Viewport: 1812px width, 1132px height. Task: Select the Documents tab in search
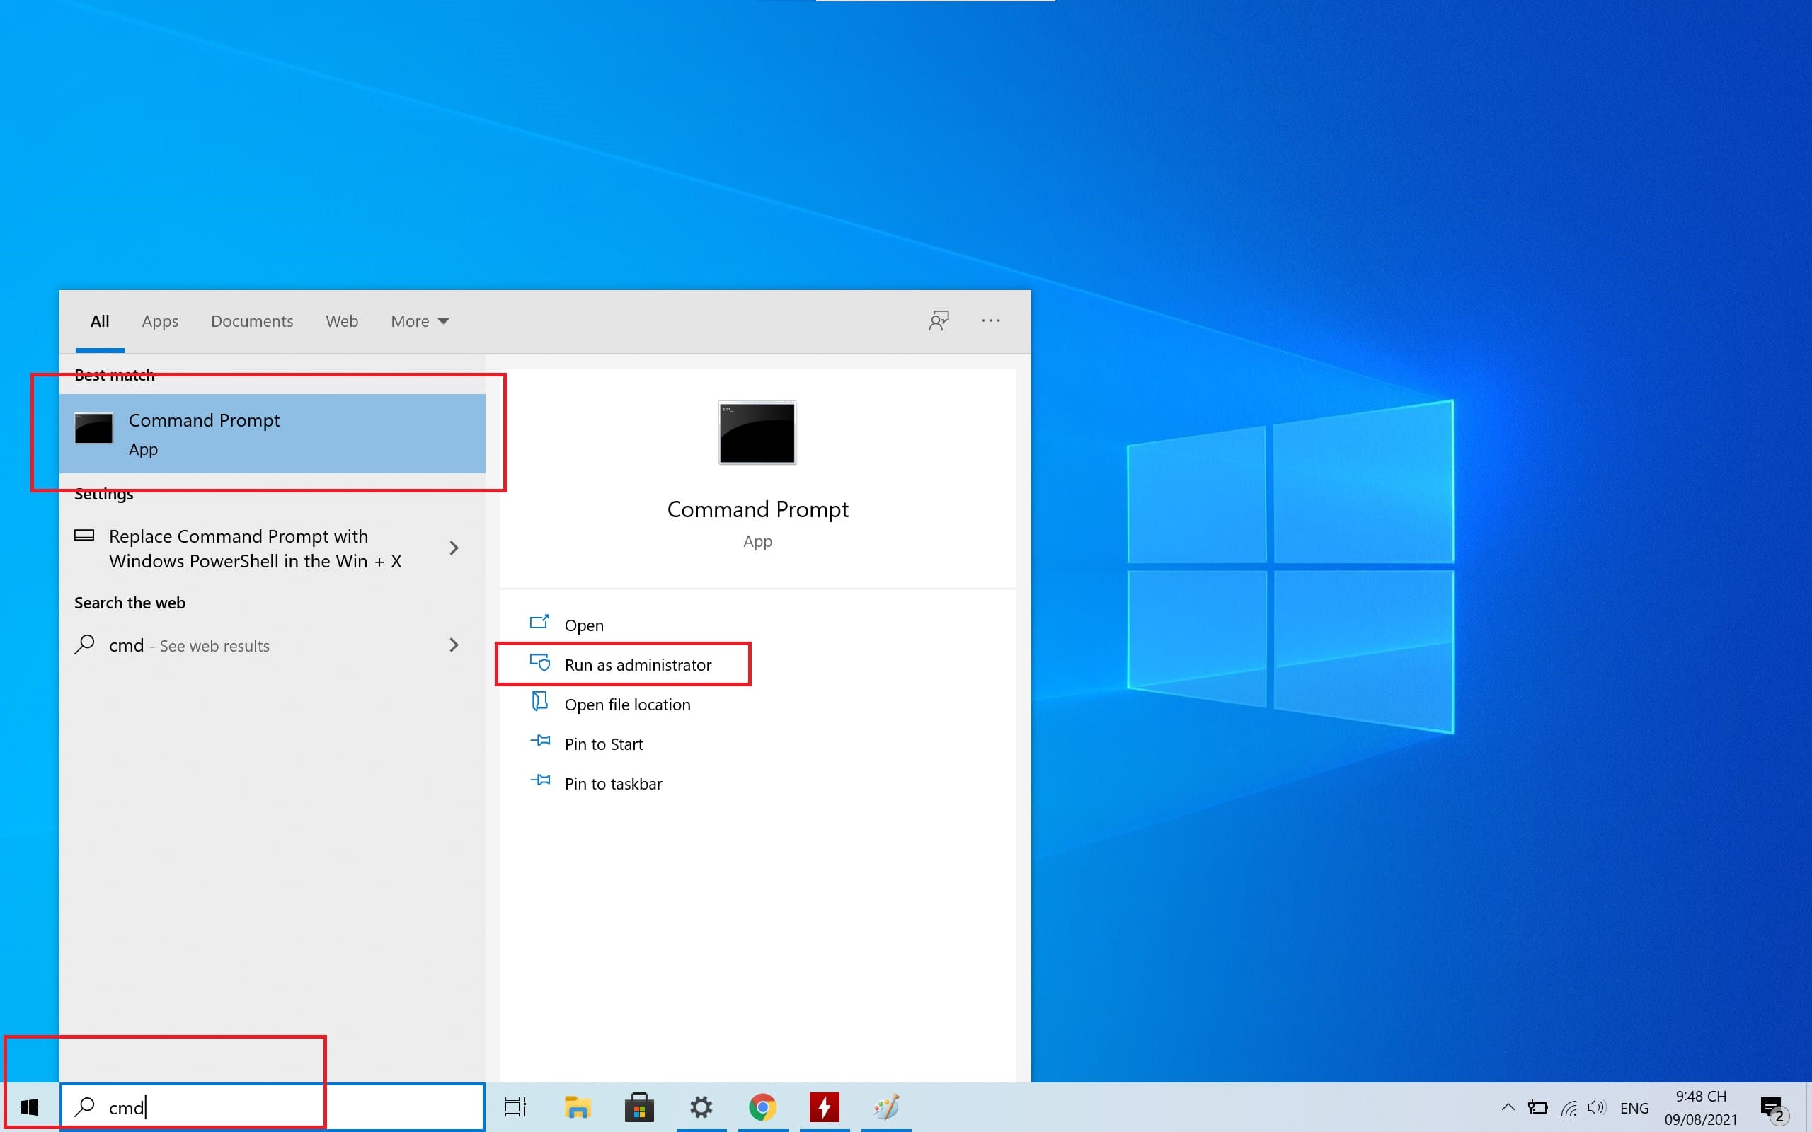click(252, 320)
